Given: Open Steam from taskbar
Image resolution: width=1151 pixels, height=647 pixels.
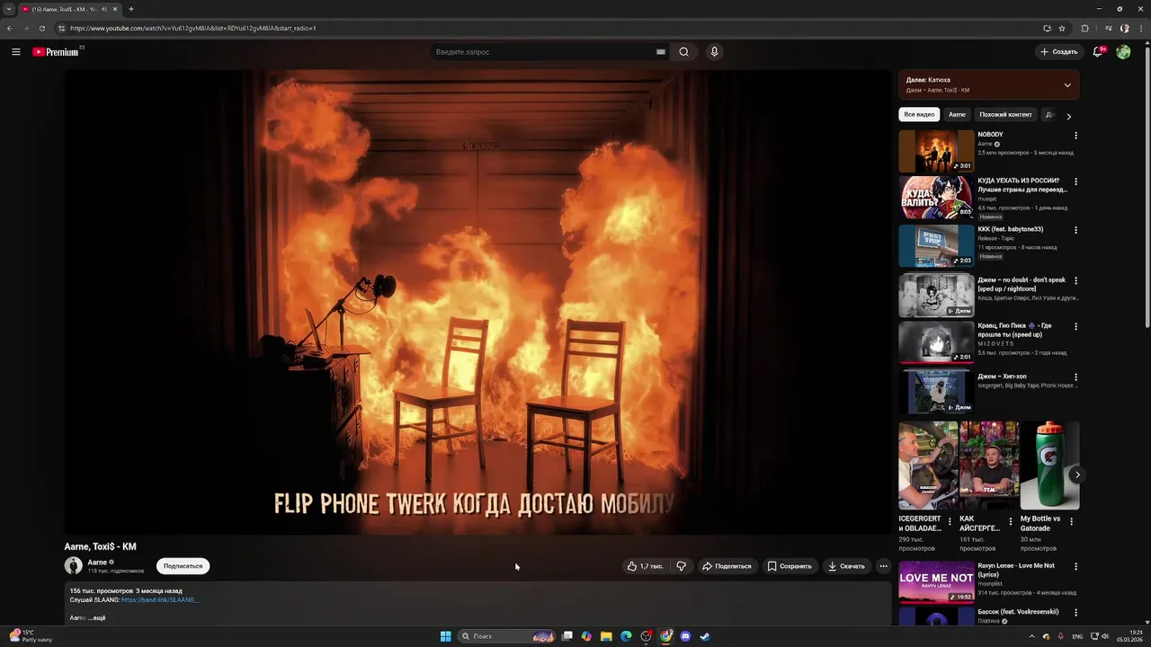Looking at the screenshot, I should [x=705, y=636].
